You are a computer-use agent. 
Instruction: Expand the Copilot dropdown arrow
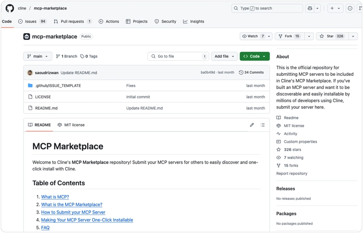(317, 8)
